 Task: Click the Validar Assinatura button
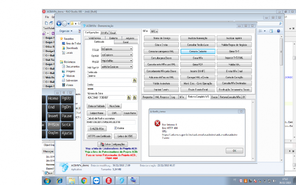pos(161,83)
